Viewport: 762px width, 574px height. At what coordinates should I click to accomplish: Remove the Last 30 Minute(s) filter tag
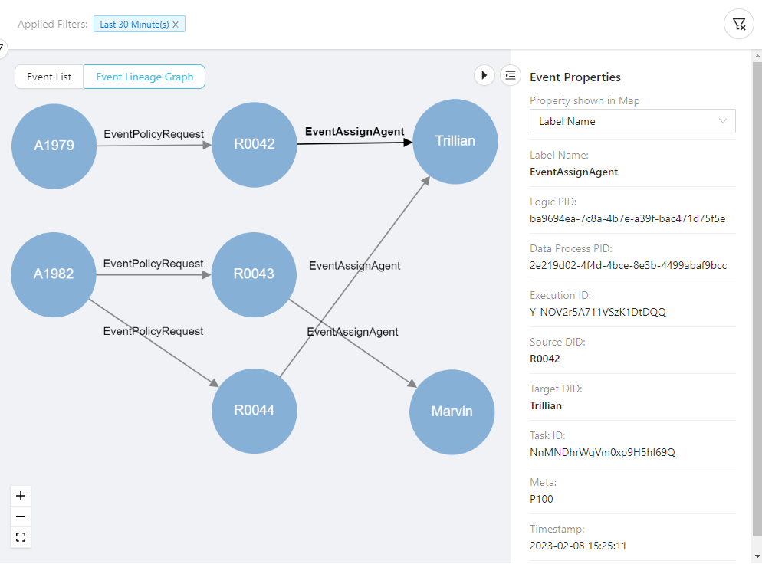coord(176,25)
